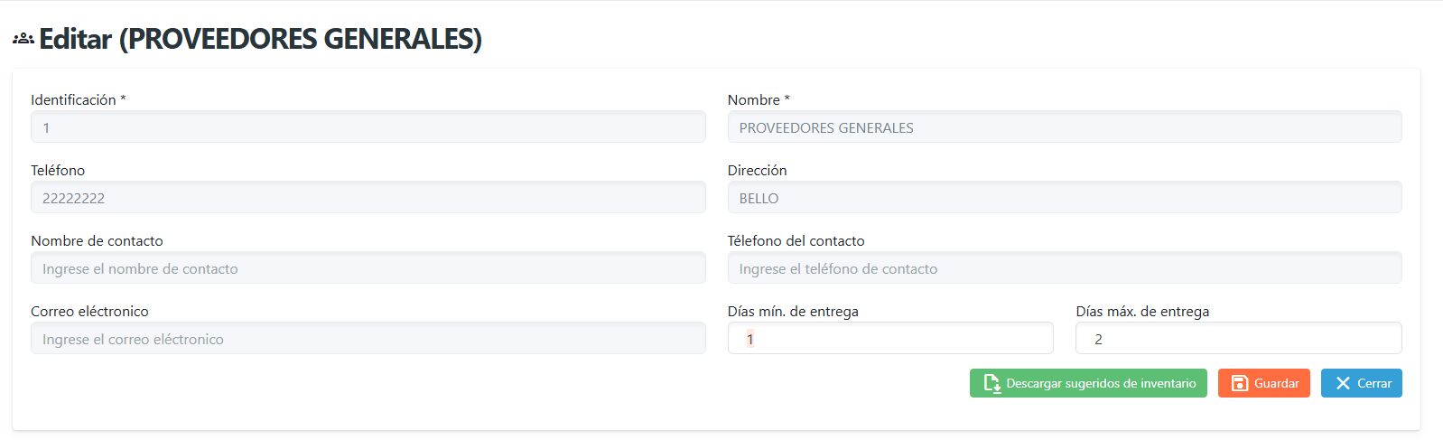
Task: Click the Télefono del contacto input box
Action: [1064, 268]
